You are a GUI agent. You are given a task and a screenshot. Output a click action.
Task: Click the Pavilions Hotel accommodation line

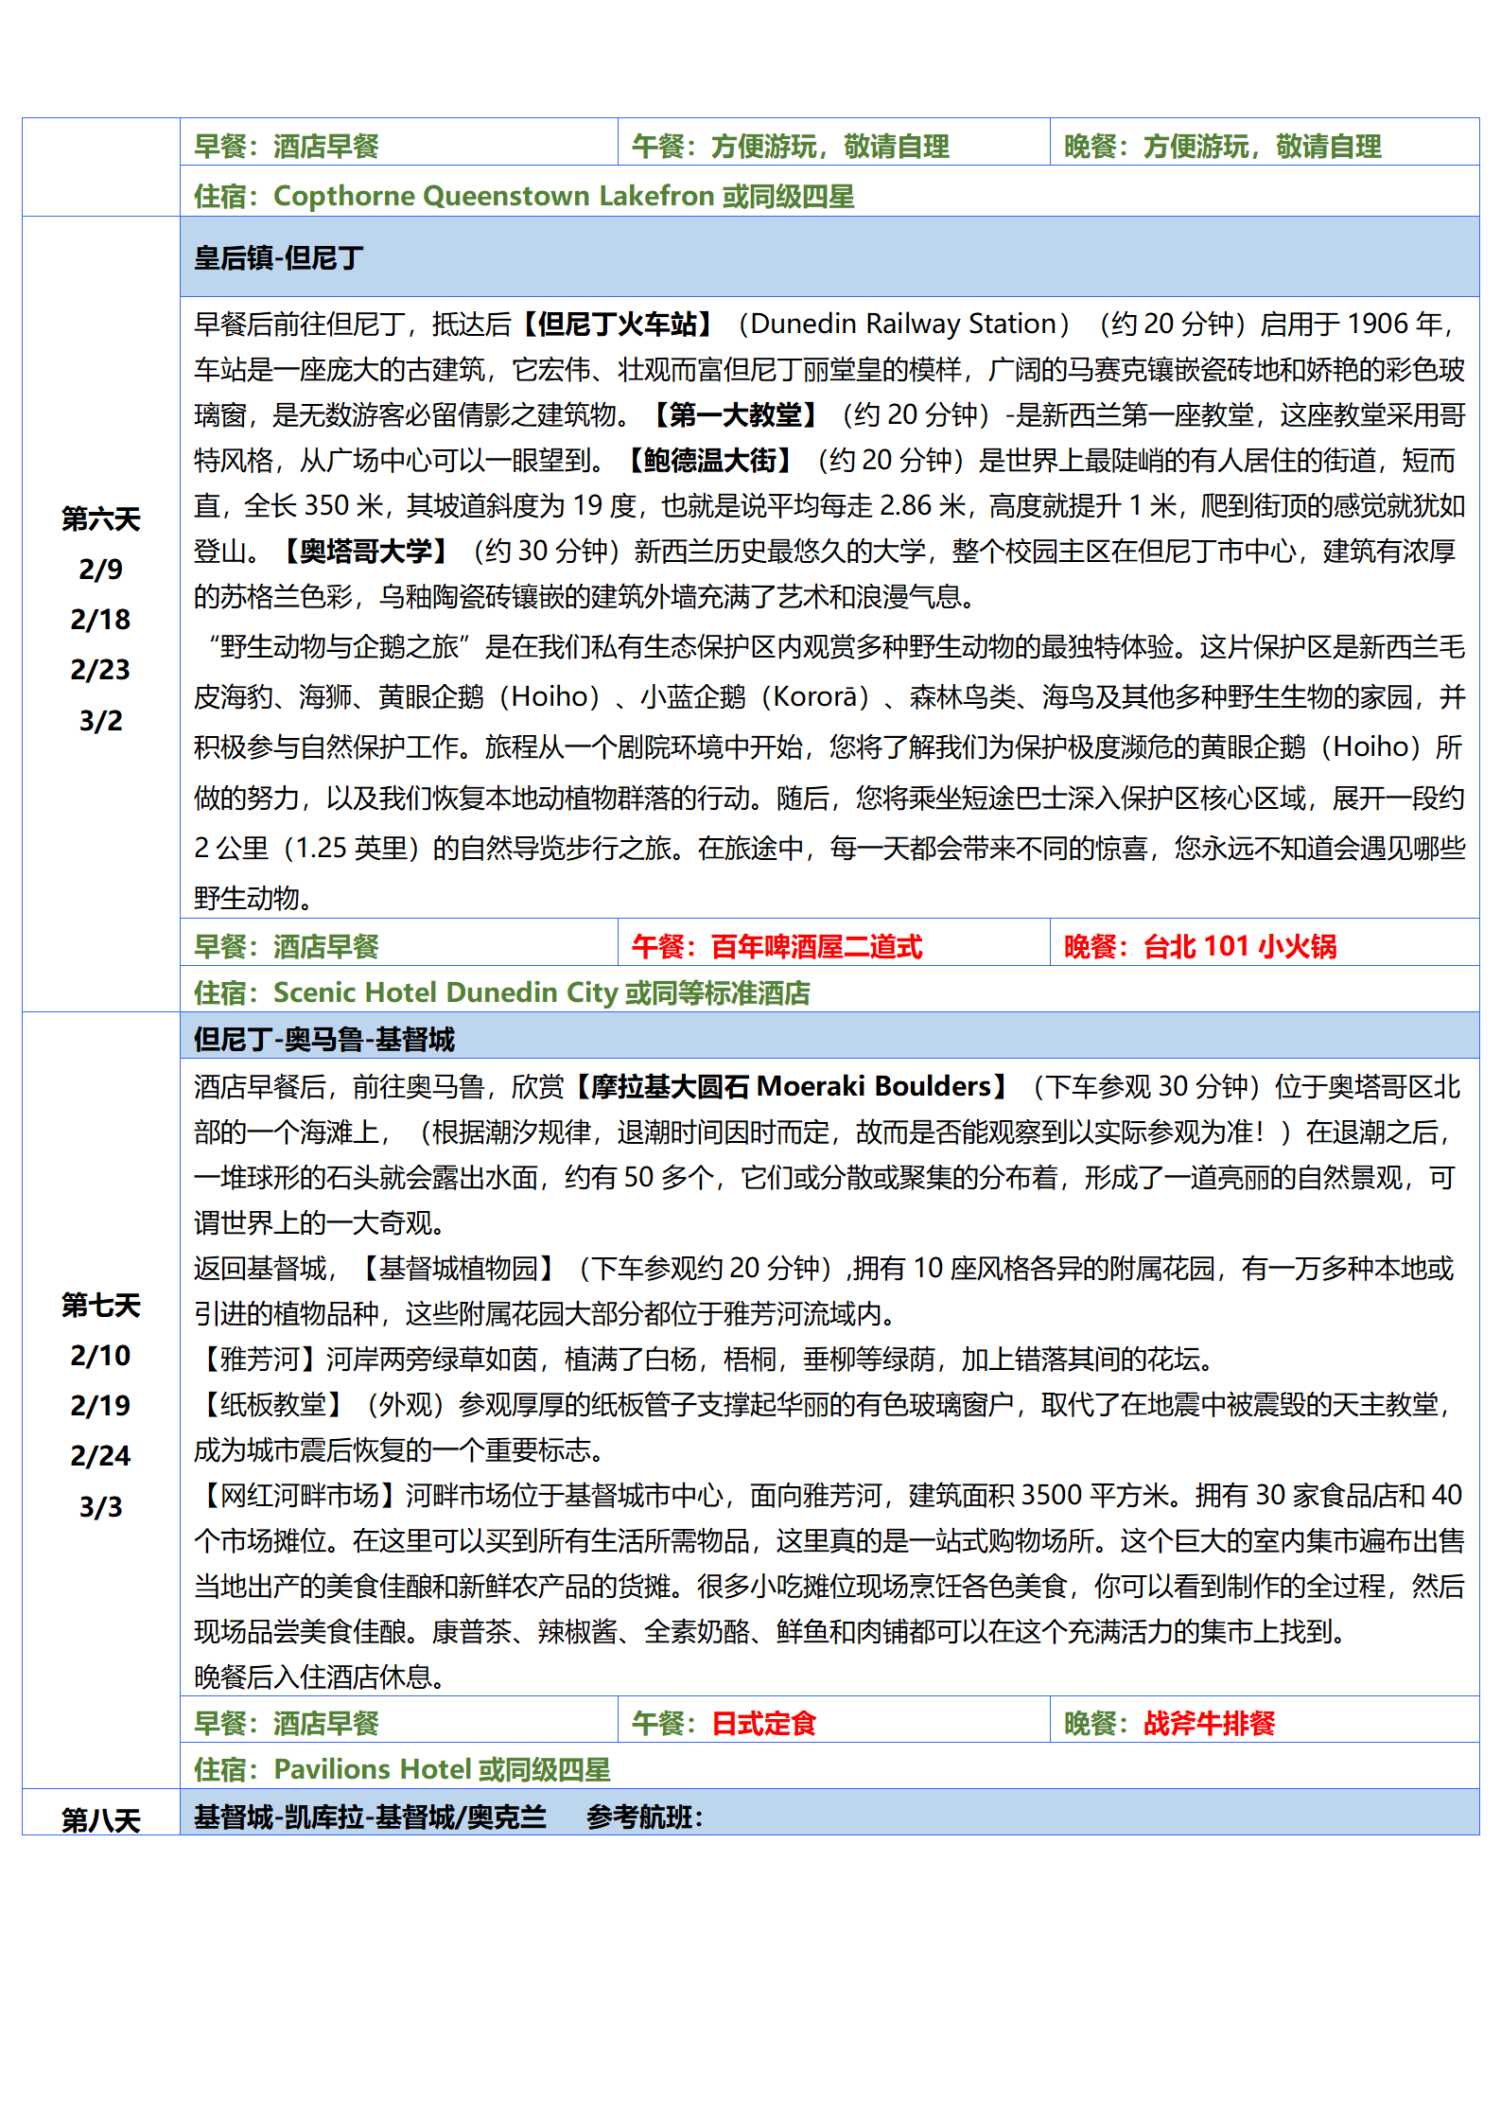pyautogui.click(x=402, y=1769)
